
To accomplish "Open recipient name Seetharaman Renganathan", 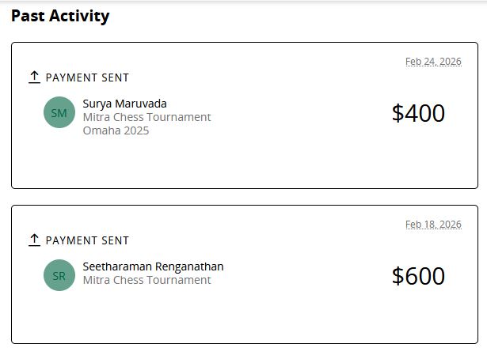I will coord(153,266).
